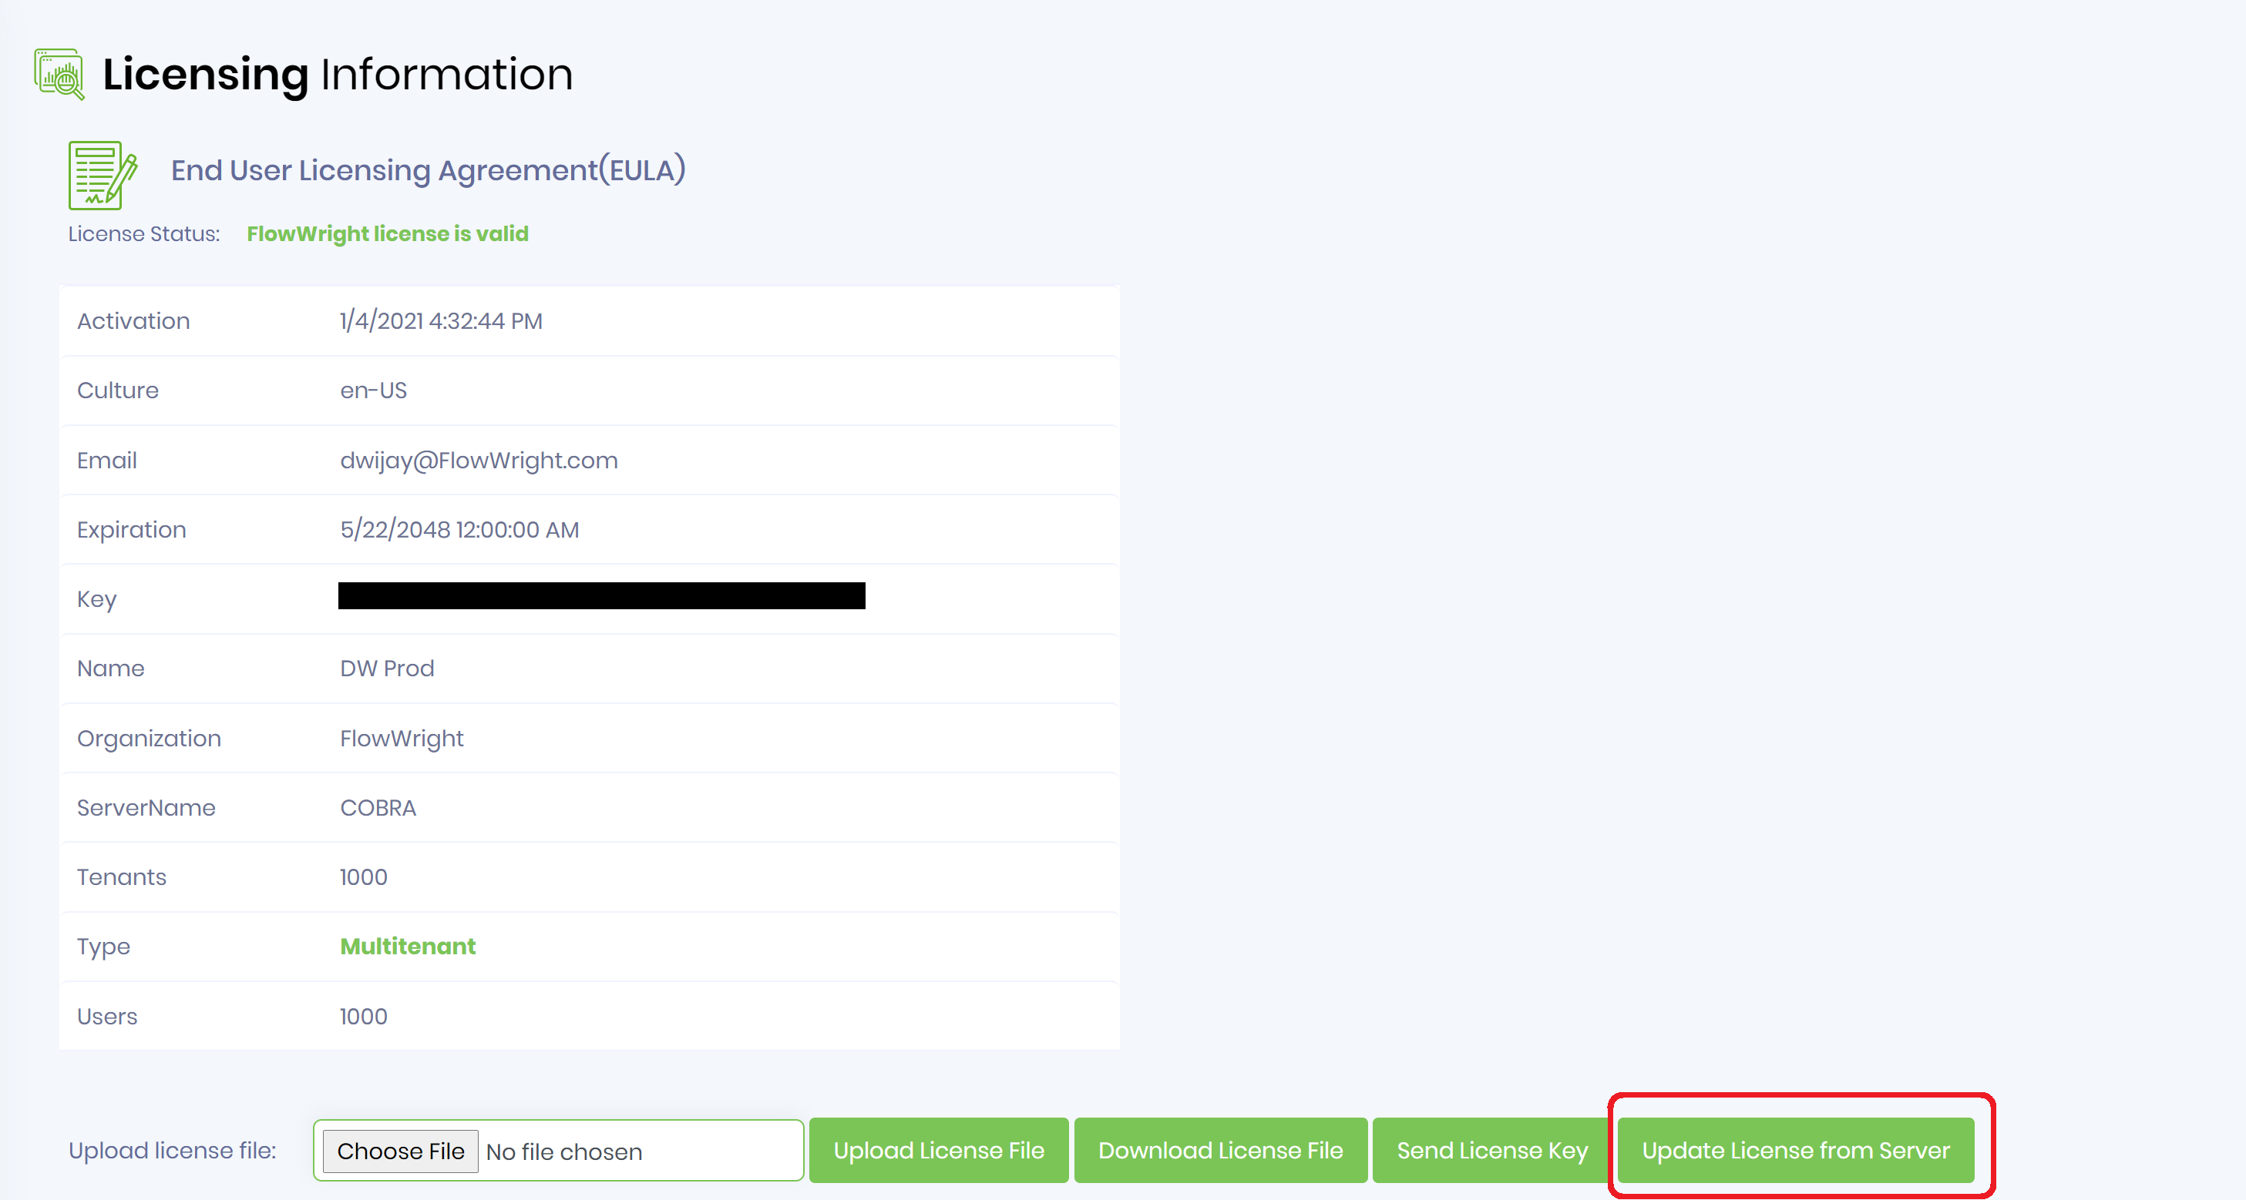Click the Update License from Server button
The image size is (2246, 1200).
(1795, 1151)
